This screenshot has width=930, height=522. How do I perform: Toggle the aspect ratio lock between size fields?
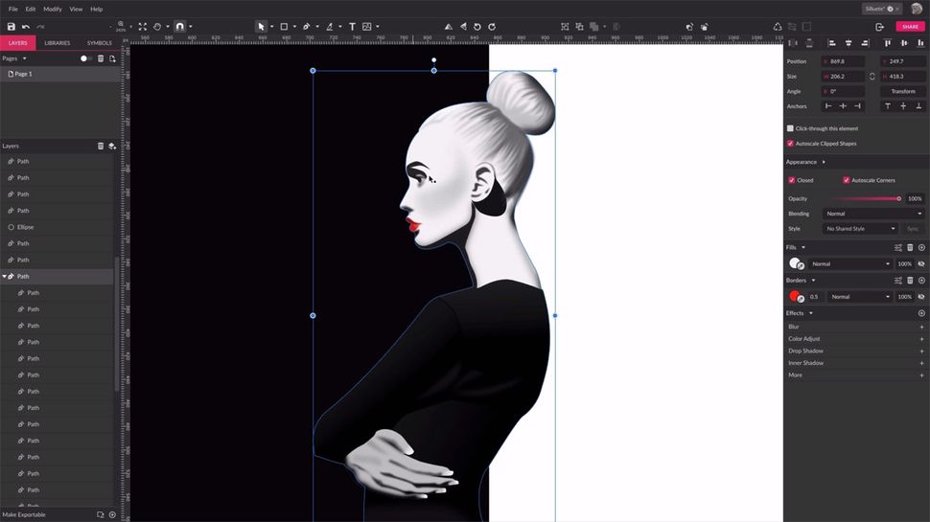[872, 77]
